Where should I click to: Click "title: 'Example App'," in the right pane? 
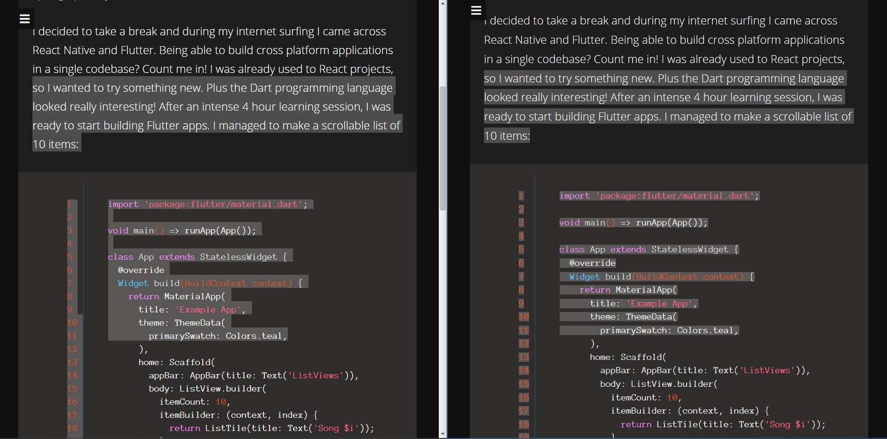[x=644, y=303]
